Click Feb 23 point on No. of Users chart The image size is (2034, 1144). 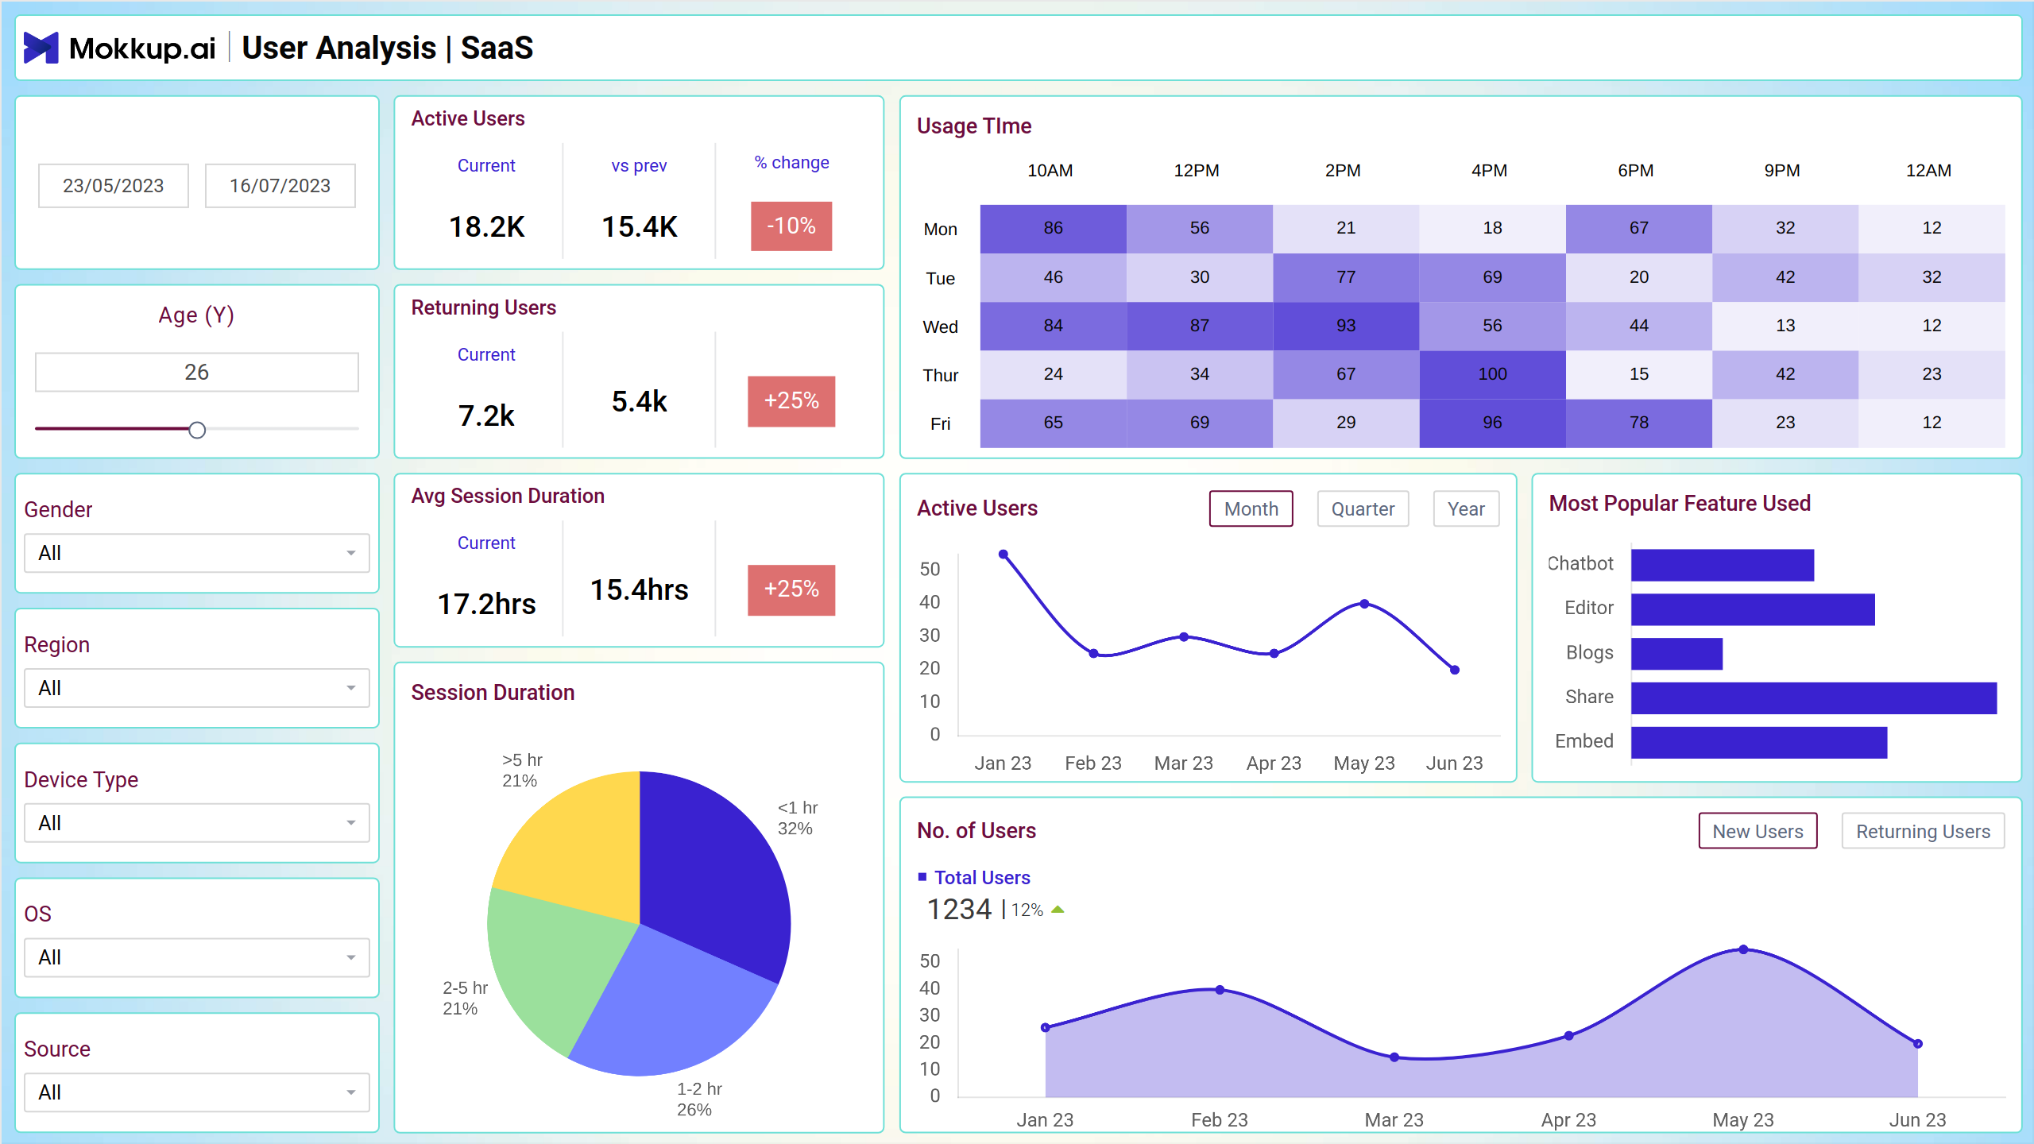point(1220,990)
